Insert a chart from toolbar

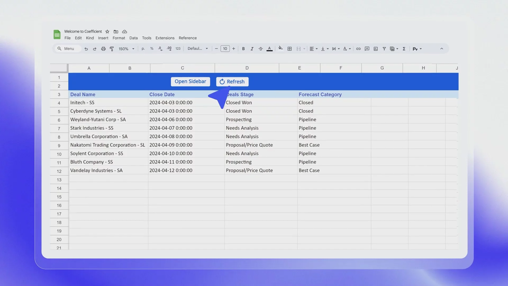coord(375,49)
